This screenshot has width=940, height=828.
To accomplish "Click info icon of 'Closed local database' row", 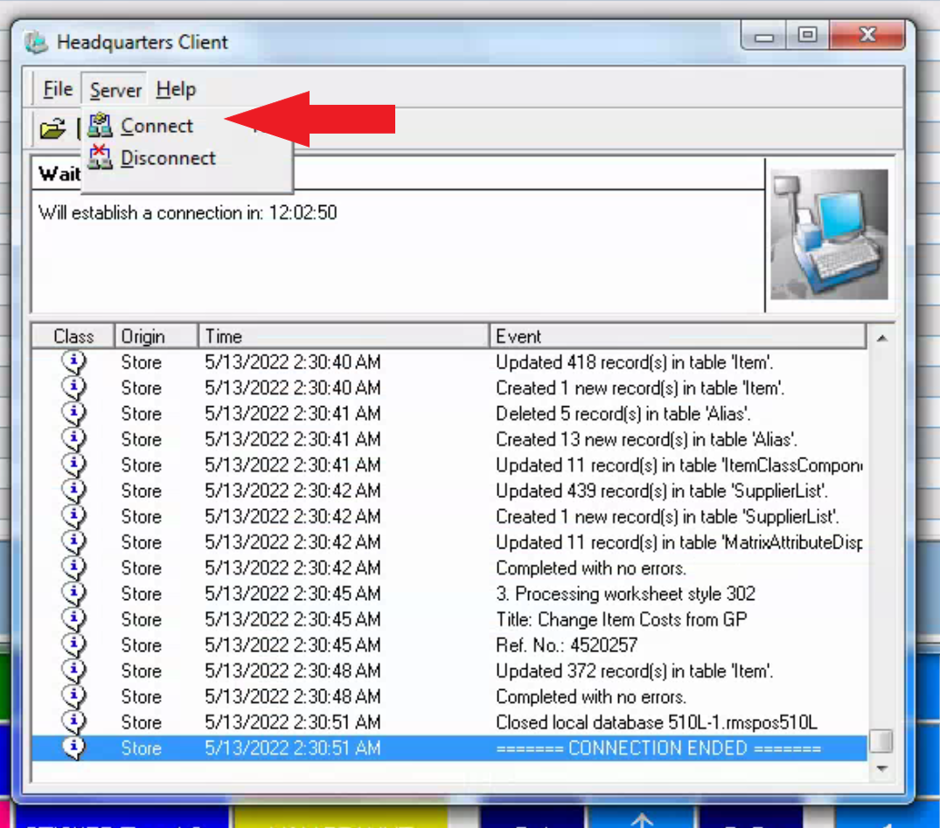I will (73, 722).
